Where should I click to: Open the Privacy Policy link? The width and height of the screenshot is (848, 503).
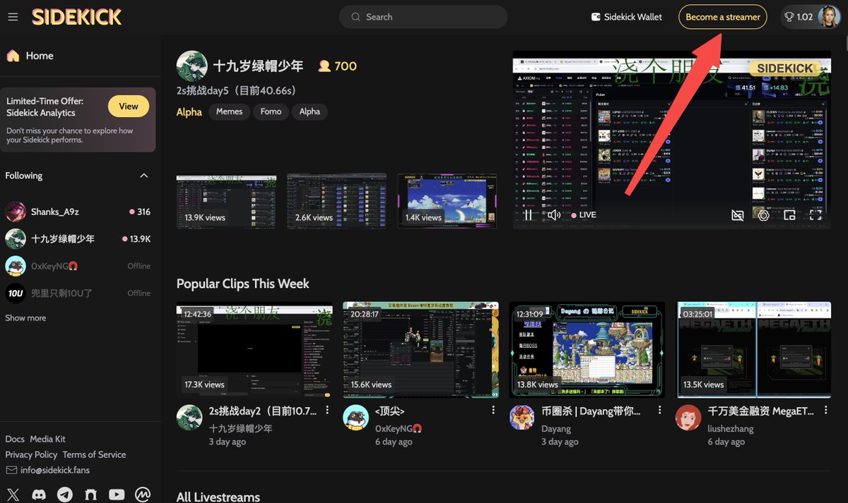(31, 454)
